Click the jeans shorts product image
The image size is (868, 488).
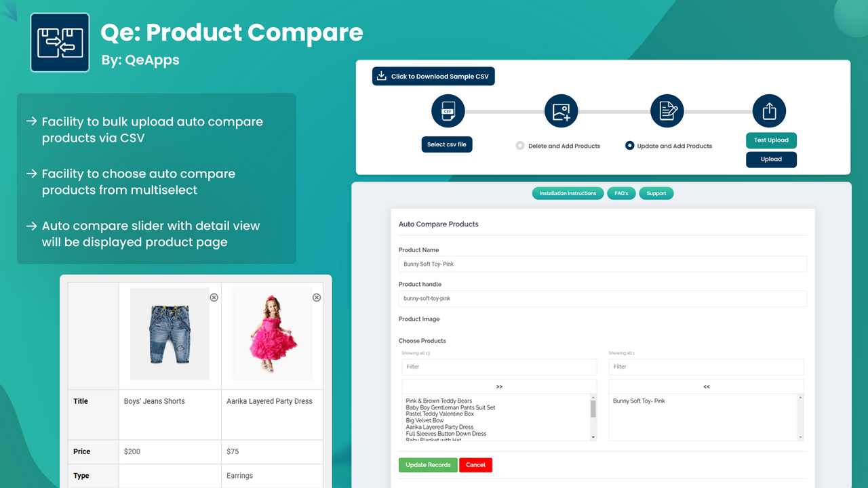170,333
